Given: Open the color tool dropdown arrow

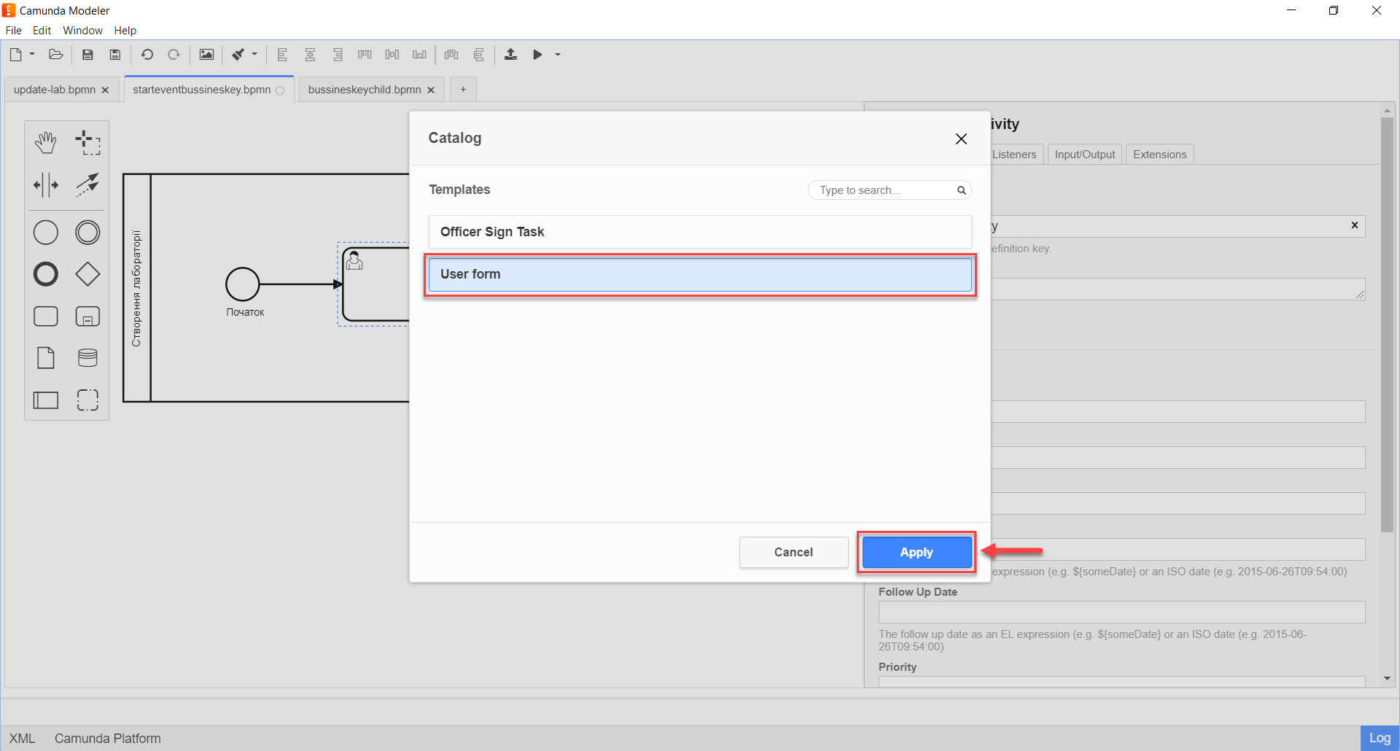Looking at the screenshot, I should pos(254,55).
